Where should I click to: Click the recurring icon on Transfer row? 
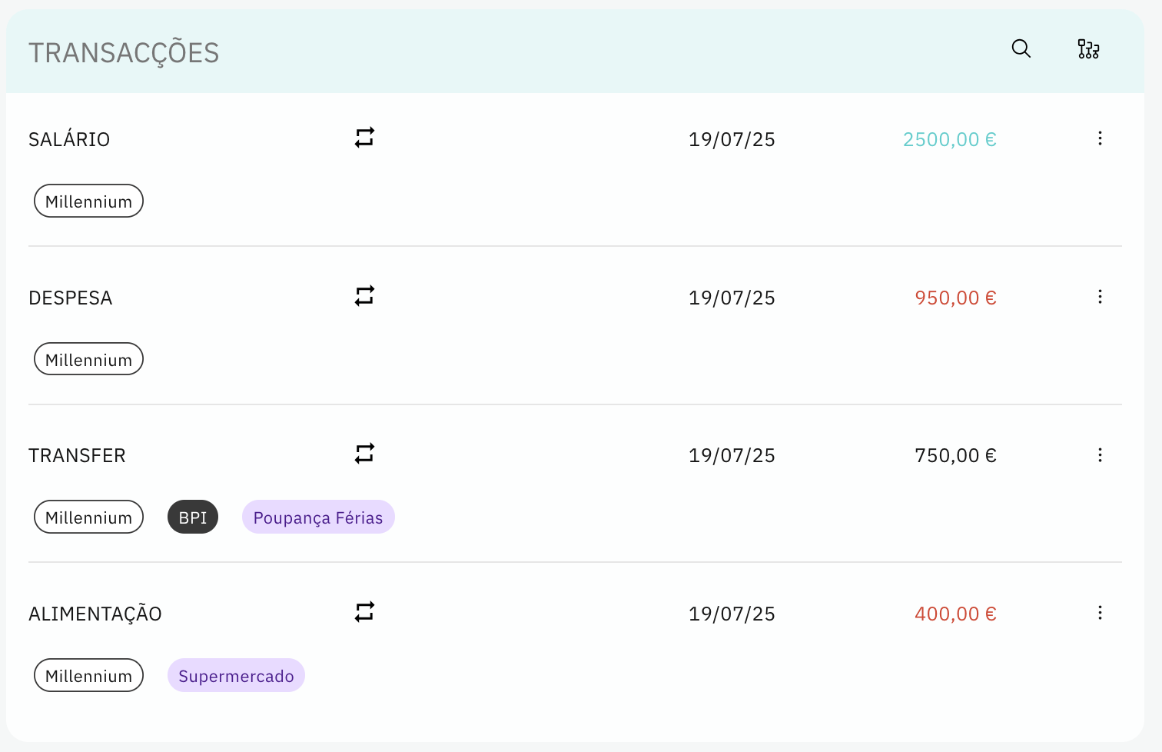tap(364, 454)
